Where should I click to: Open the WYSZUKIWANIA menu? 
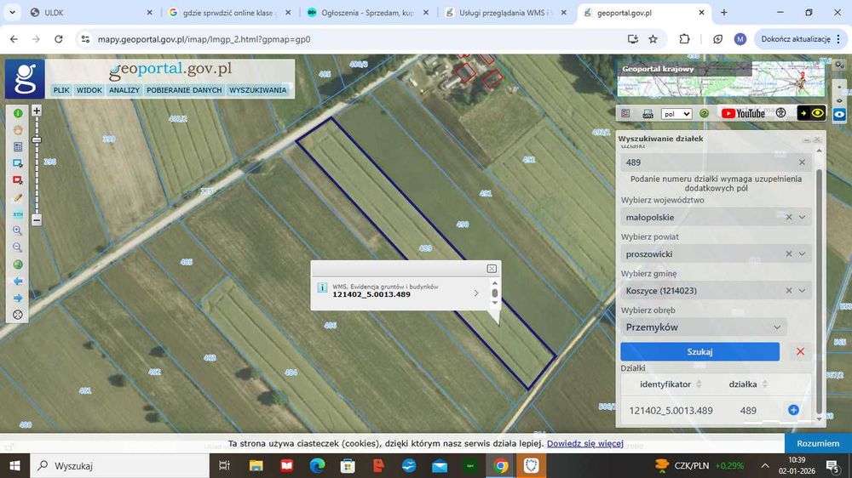click(257, 90)
